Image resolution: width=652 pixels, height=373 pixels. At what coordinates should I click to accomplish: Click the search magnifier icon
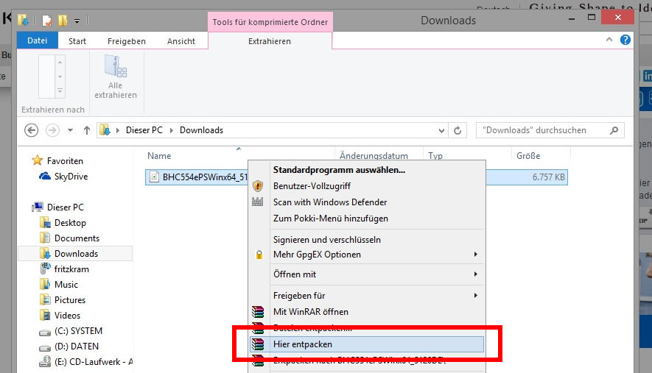point(614,130)
